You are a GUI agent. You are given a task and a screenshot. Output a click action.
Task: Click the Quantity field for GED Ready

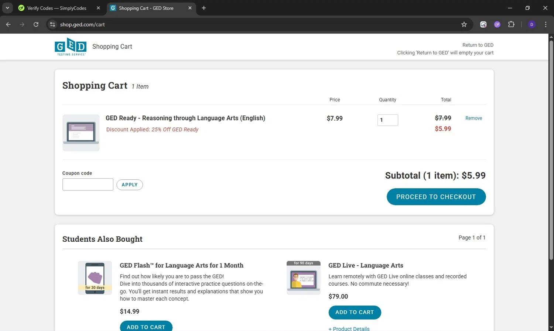point(387,120)
